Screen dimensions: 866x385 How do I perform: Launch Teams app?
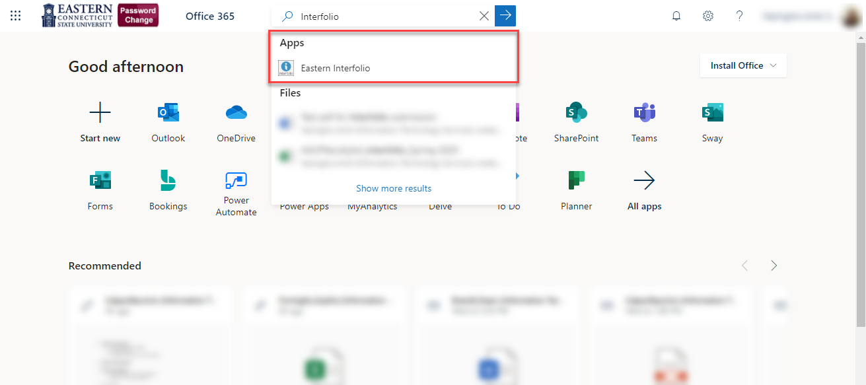tap(644, 122)
